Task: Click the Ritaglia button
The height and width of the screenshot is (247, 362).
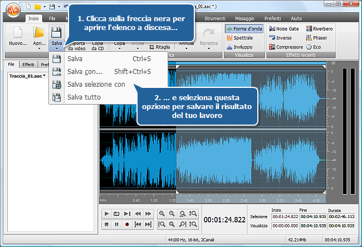Action: 159,47
